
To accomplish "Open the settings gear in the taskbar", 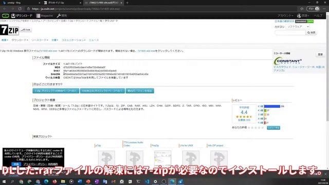I will coord(155,181).
